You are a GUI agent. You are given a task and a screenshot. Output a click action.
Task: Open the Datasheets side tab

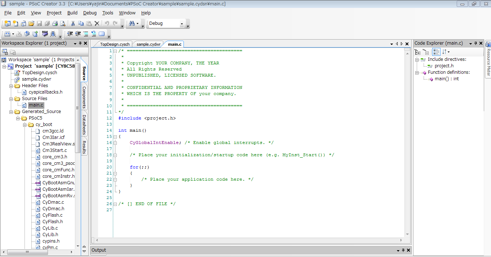click(x=84, y=125)
